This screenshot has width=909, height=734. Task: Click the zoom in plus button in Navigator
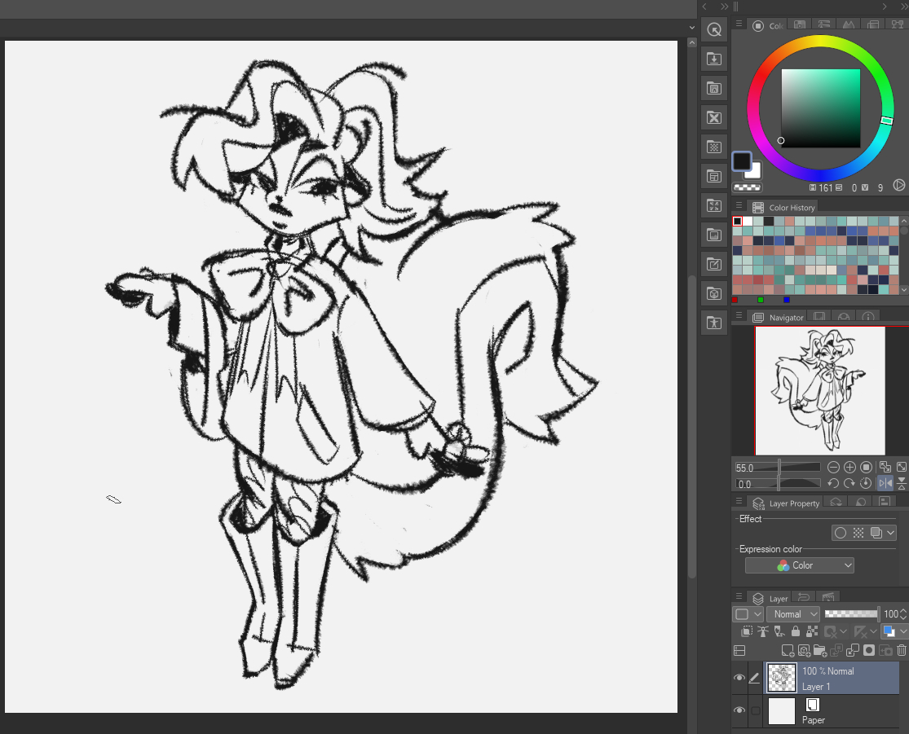(x=849, y=468)
